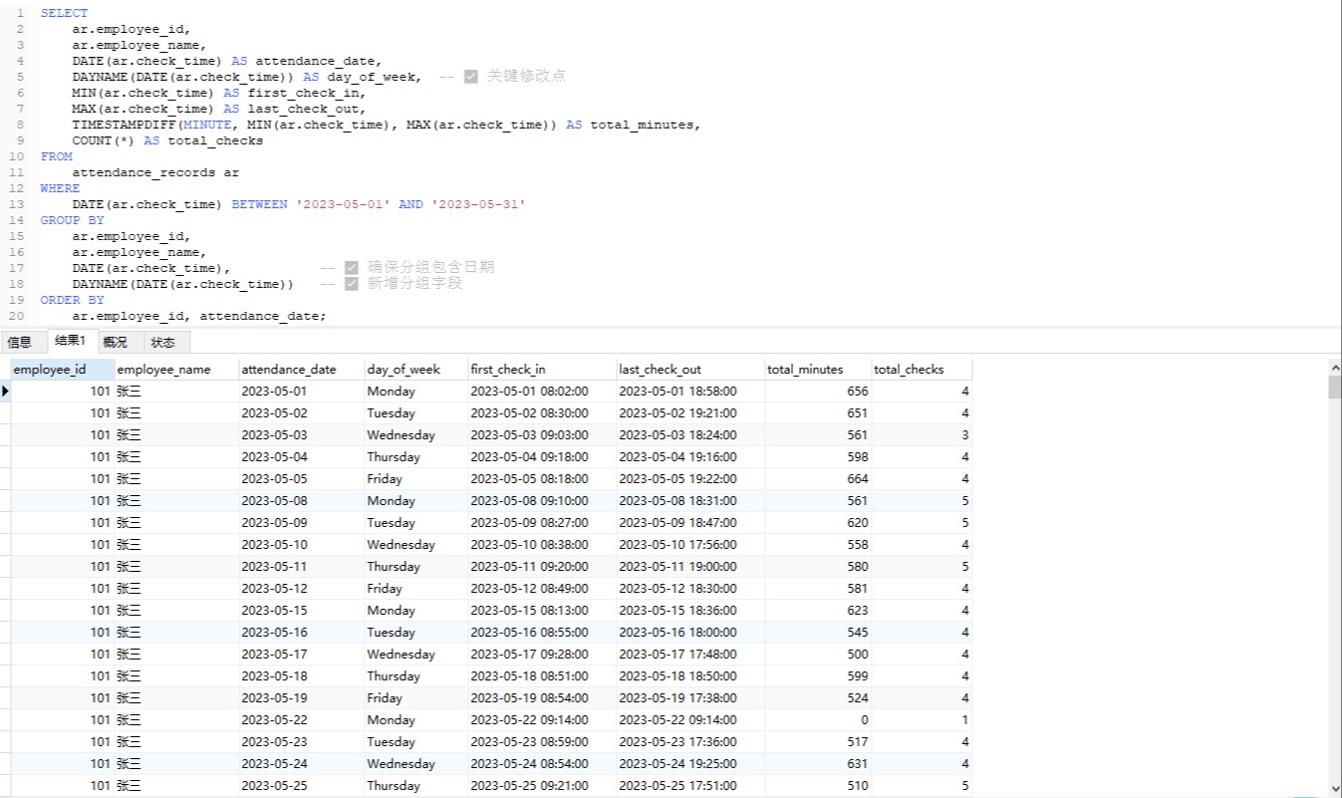
Task: Click attendance_records ar on line 11
Action: (155, 172)
